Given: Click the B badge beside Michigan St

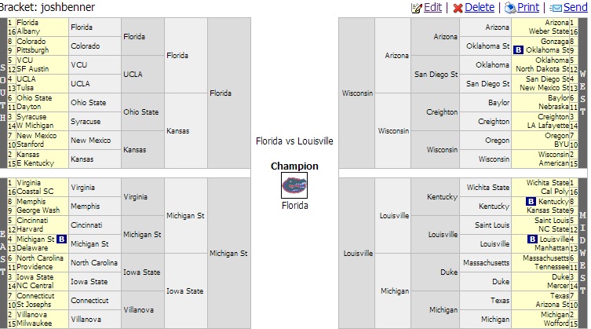Looking at the screenshot, I should coord(61,239).
